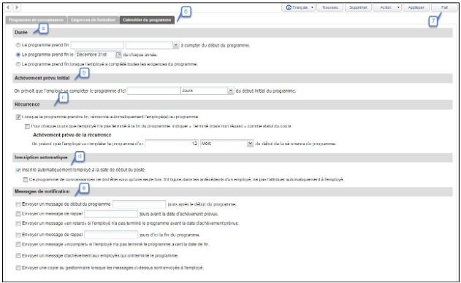Click the Nouveau button
The height and width of the screenshot is (283, 461).
pyautogui.click(x=330, y=7)
